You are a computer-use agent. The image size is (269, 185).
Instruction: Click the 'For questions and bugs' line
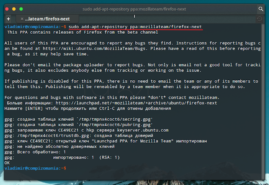112,98
